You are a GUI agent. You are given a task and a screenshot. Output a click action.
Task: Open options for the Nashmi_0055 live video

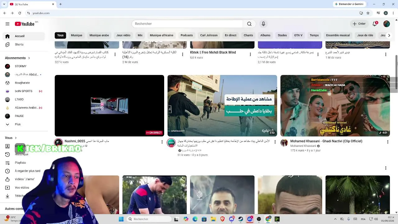coord(162,142)
